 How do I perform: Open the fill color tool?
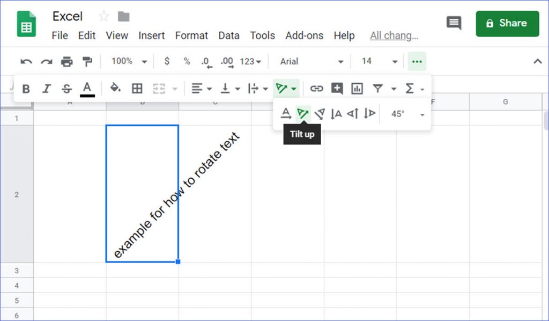point(115,88)
